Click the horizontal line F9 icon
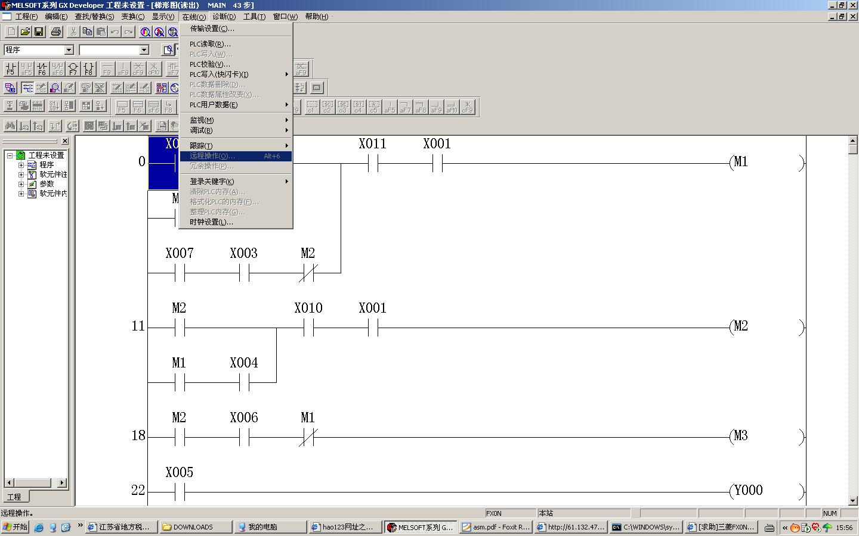This screenshot has width=859, height=536. coord(107,68)
